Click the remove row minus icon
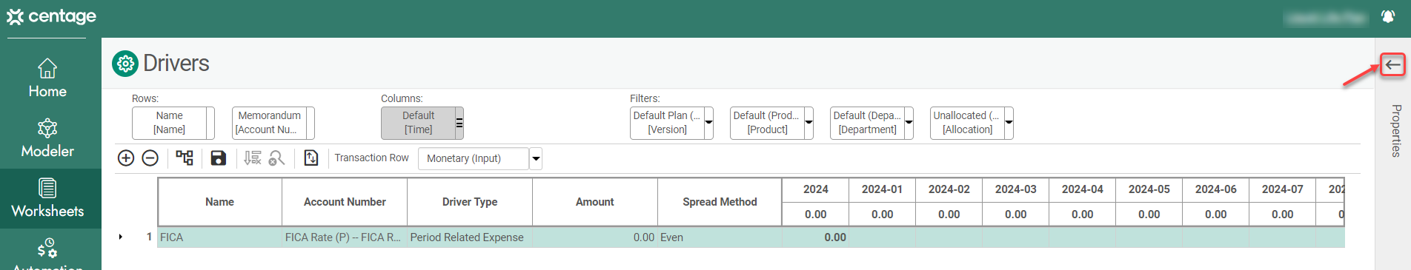Screen dimensions: 1411x270 (x=150, y=158)
